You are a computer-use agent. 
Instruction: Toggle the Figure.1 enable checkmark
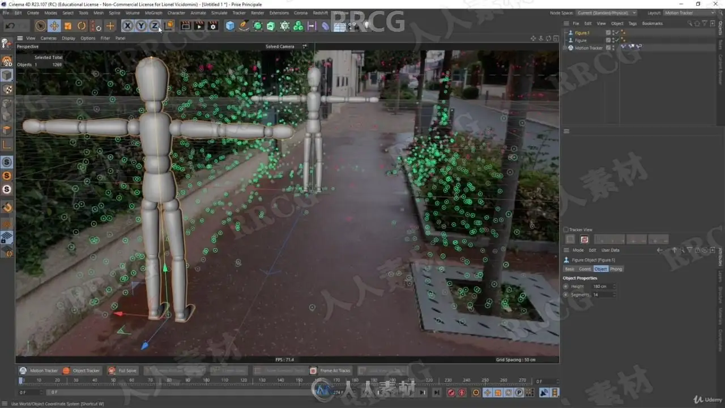pyautogui.click(x=616, y=33)
